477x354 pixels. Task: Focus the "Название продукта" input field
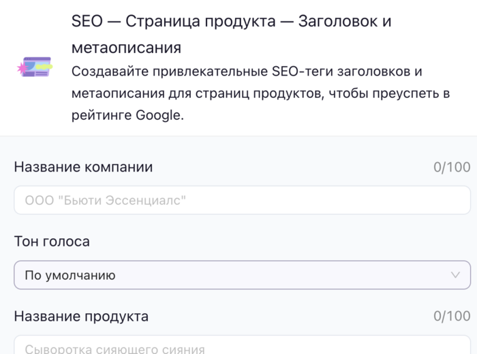[242, 347]
